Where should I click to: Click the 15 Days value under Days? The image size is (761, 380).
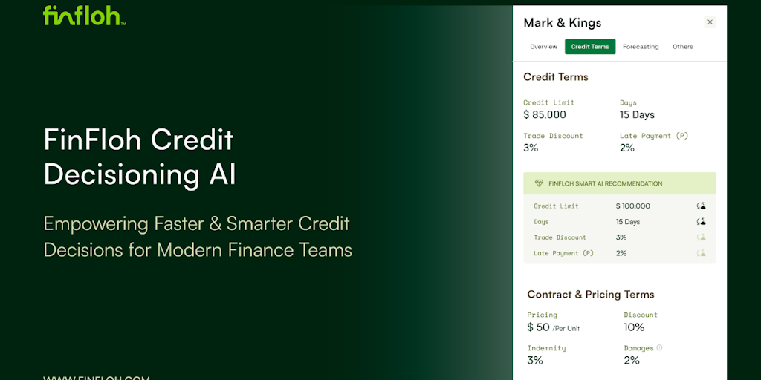tap(637, 115)
